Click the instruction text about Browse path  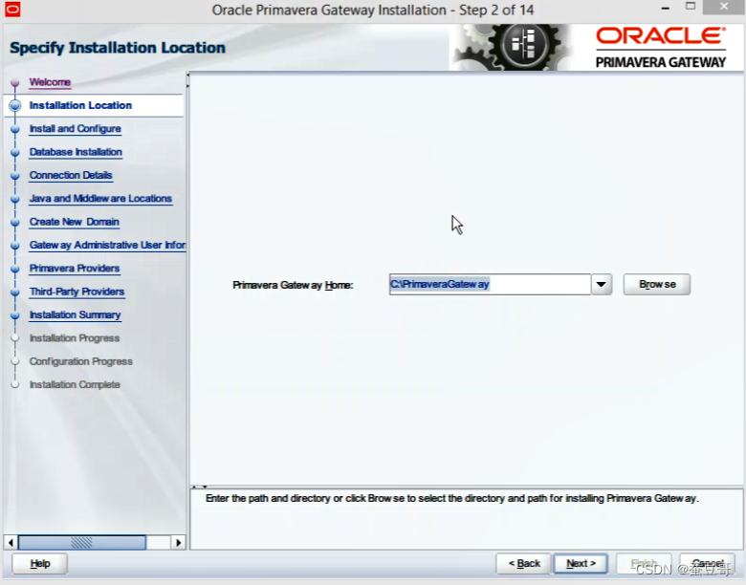(x=452, y=498)
